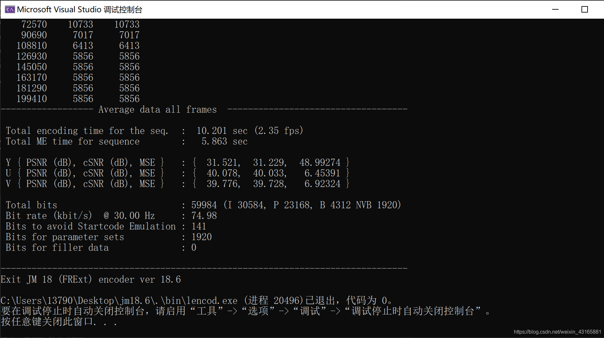The image size is (604, 338).
Task: Select the startcode emulation value '141'
Action: click(199, 227)
